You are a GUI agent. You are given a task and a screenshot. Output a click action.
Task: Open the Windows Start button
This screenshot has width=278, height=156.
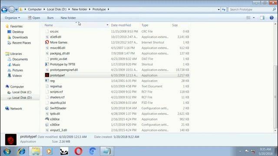tap(7, 151)
